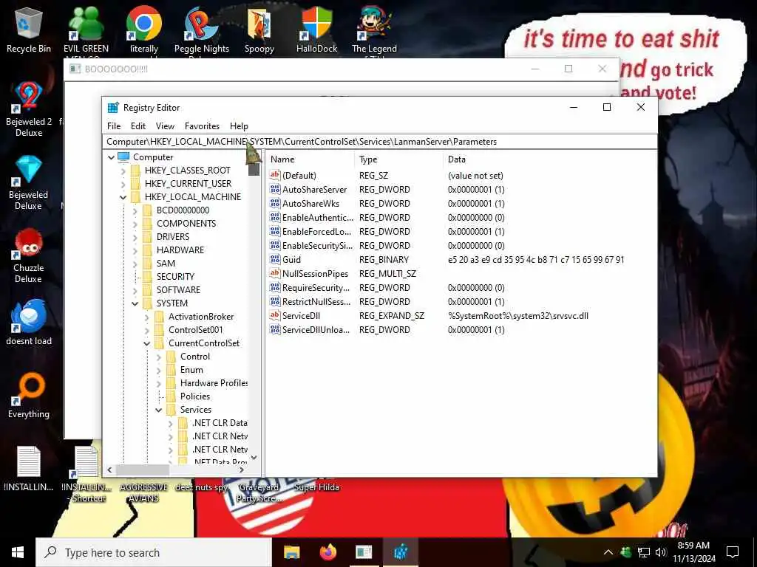Open Chuzzle Deluxe desktop icon

point(29,255)
